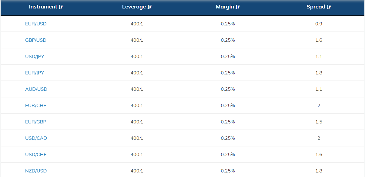Click the 400:1 leverage cell for NZD/USD
The height and width of the screenshot is (177, 365).
tap(137, 171)
